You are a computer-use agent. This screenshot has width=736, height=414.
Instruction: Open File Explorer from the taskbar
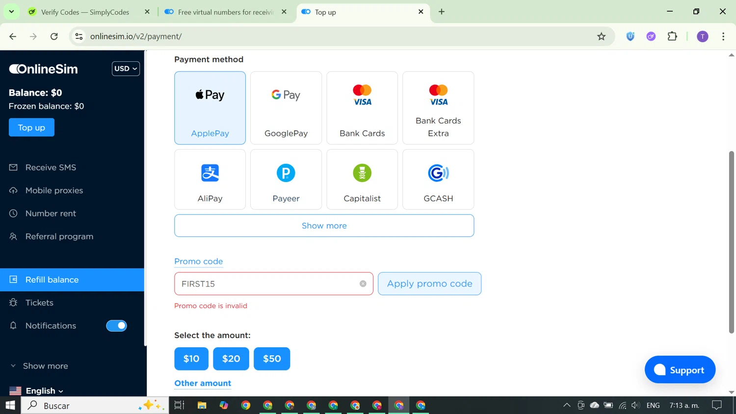(x=202, y=405)
